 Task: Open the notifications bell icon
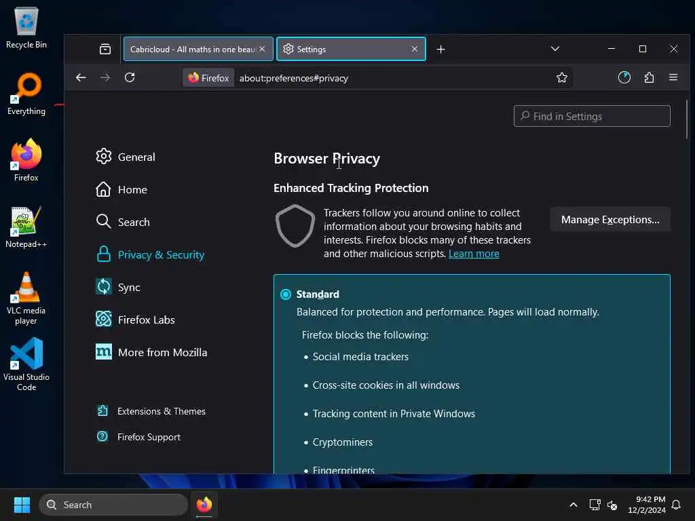coord(676,505)
